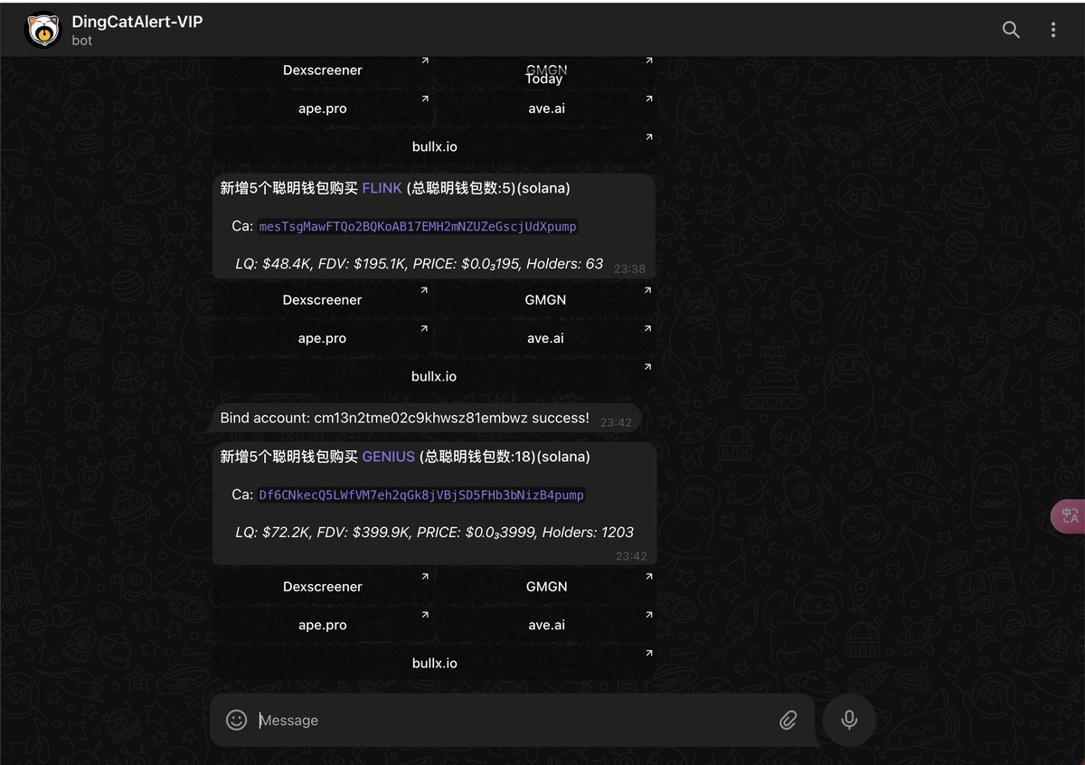Copy the GENIUS contract address Df6CNkec...
Viewport: 1085px width, 765px height.
click(422, 495)
